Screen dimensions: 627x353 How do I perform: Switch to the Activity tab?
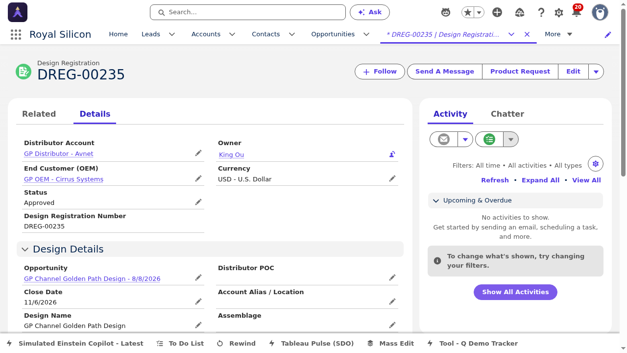(x=450, y=114)
